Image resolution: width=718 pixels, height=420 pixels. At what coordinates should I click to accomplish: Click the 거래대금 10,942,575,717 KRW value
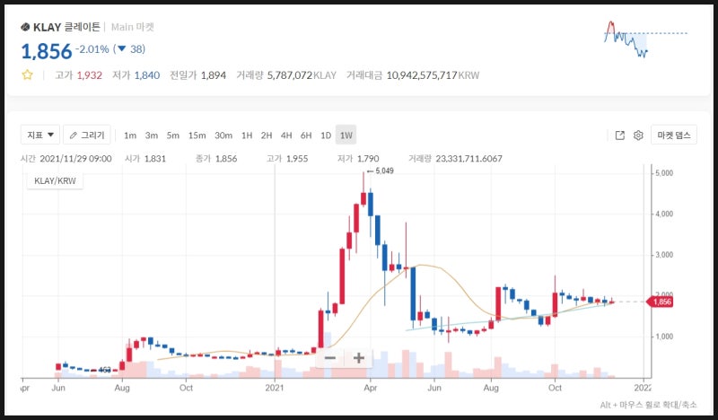[x=413, y=75]
